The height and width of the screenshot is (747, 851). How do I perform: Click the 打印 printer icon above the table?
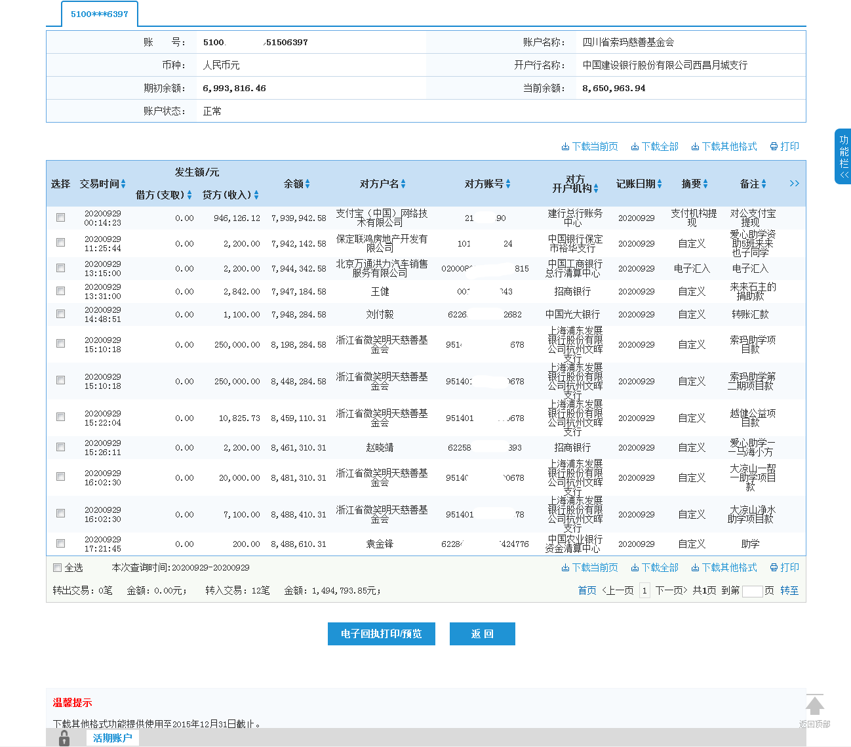pos(774,146)
